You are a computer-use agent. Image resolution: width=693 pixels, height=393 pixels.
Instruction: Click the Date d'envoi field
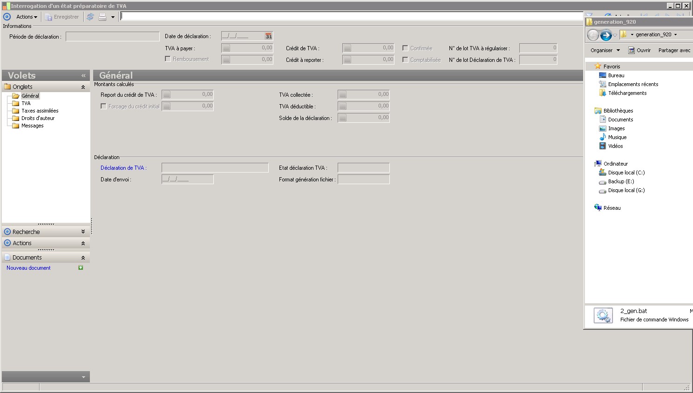pyautogui.click(x=188, y=179)
